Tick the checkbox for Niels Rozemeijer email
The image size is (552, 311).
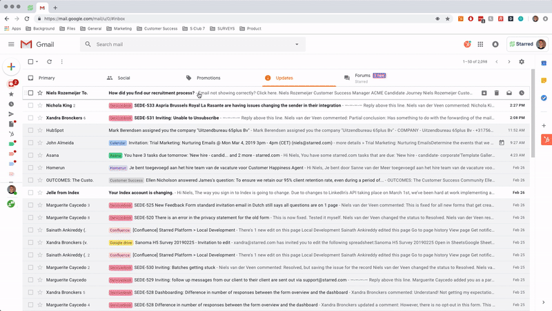pos(30,93)
